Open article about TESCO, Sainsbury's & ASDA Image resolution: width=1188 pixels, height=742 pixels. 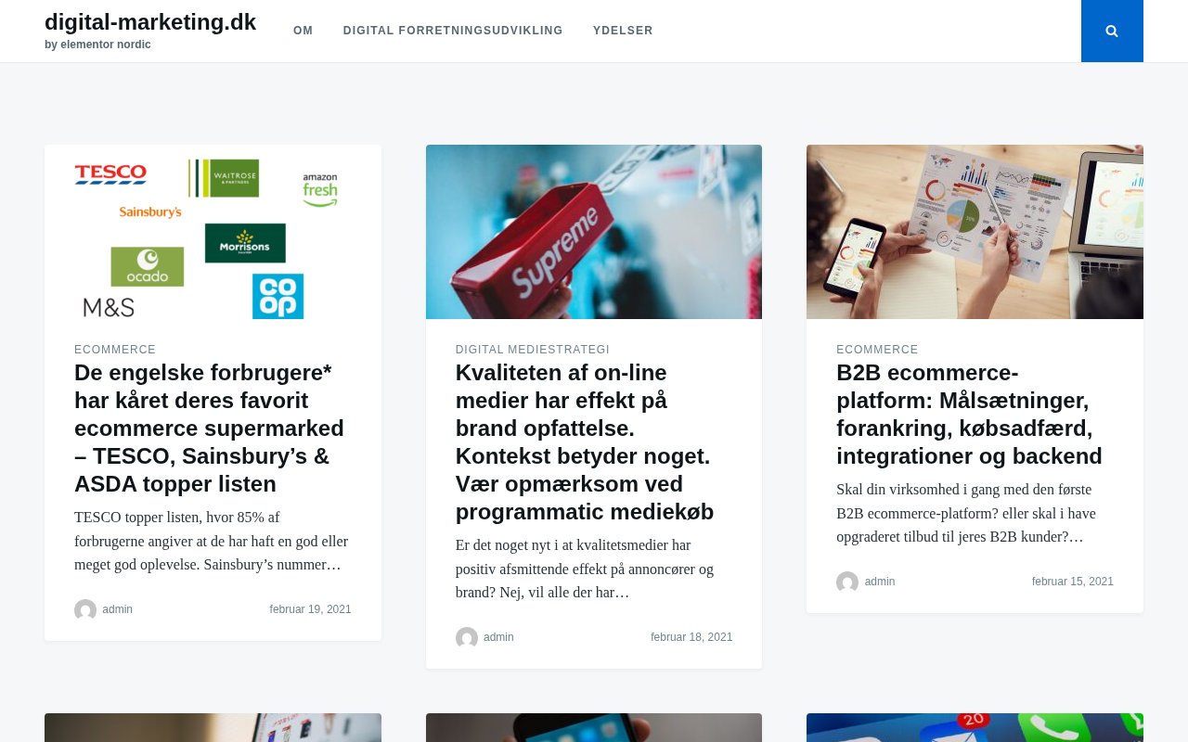[210, 429]
